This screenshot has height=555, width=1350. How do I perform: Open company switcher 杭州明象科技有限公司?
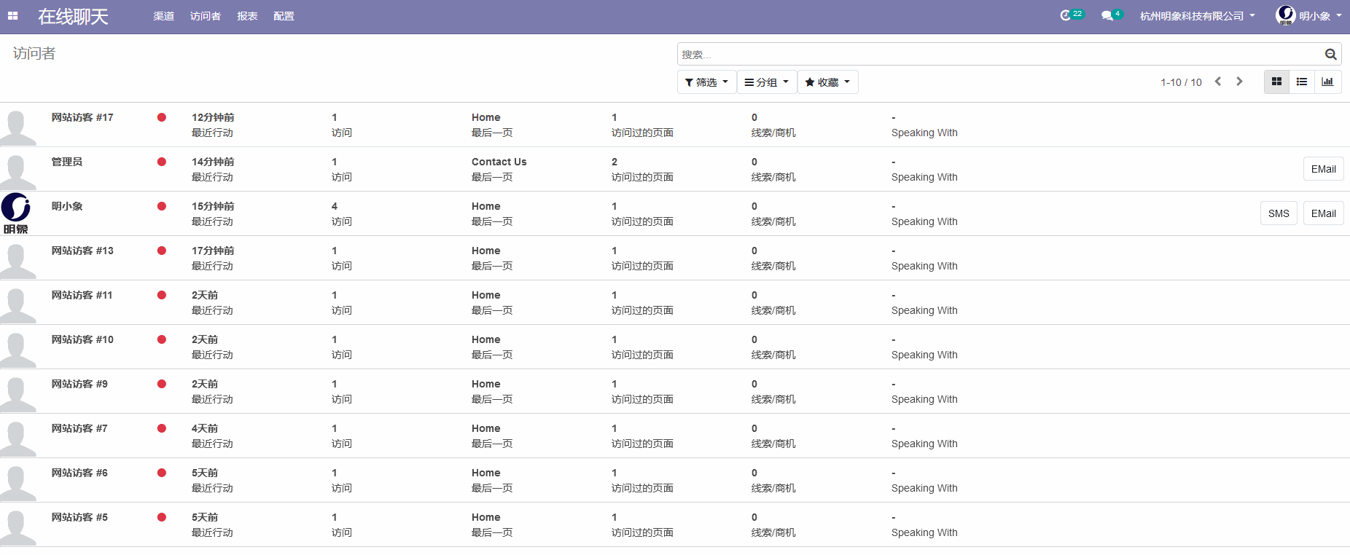tap(1198, 16)
